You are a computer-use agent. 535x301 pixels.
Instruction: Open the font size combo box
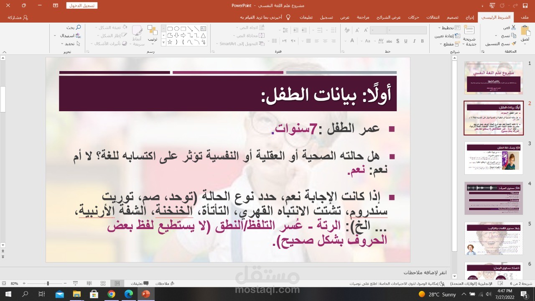tap(378, 30)
